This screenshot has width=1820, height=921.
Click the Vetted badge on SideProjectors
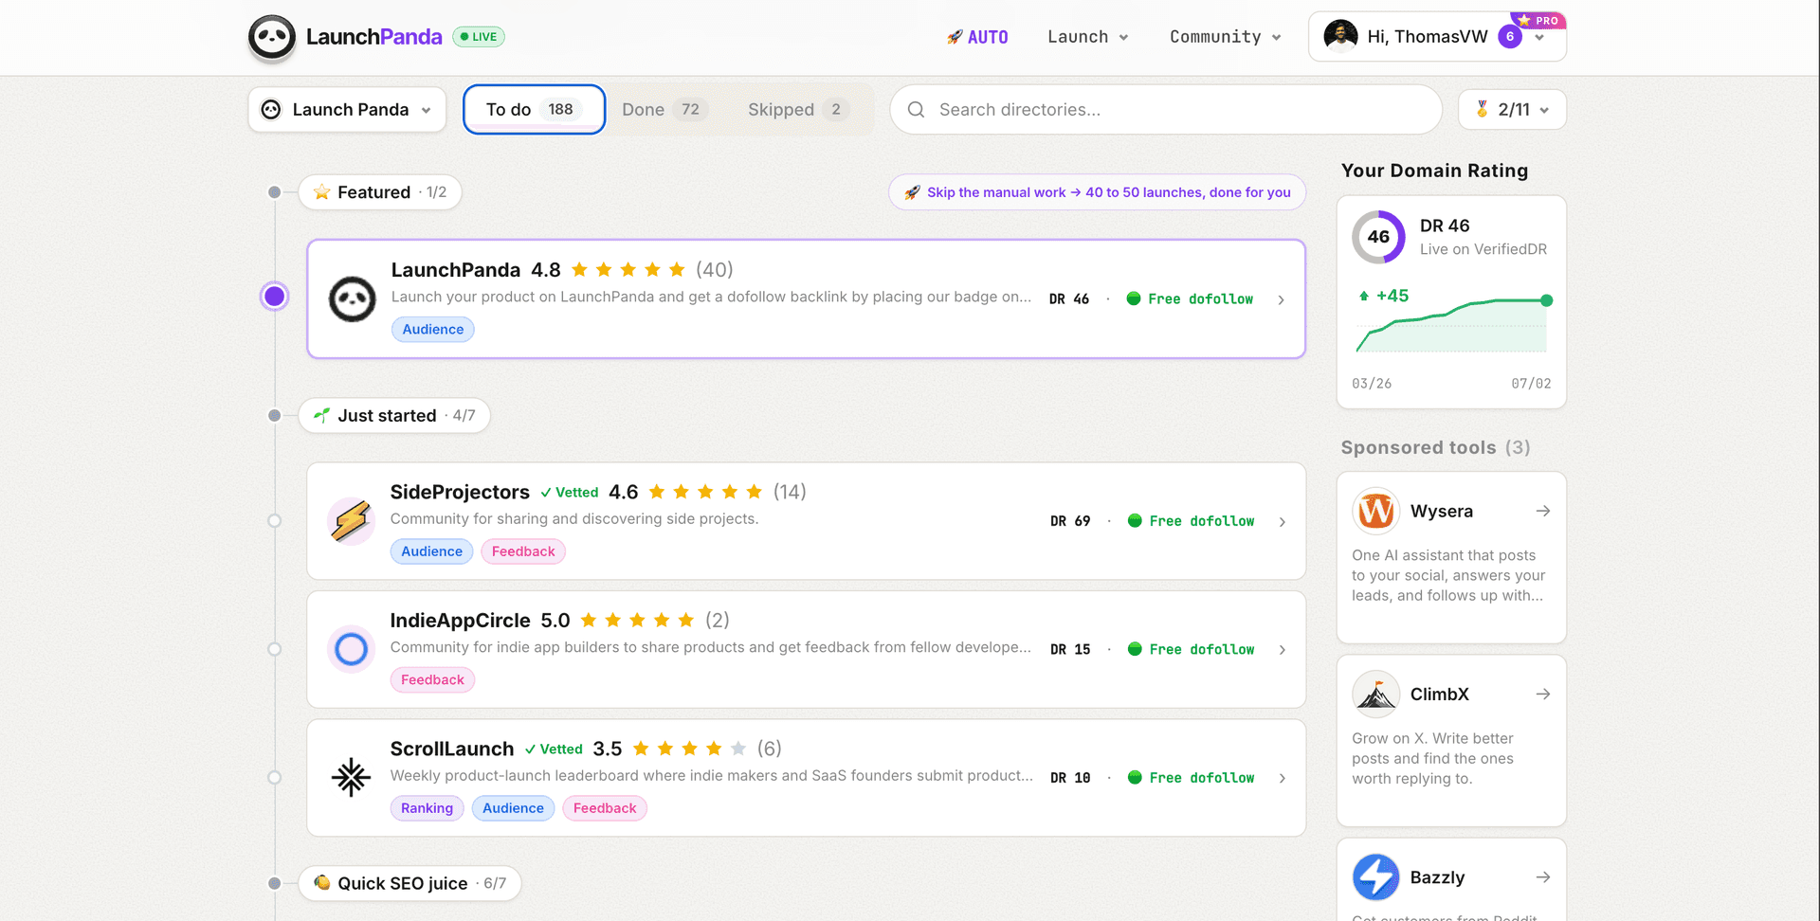click(570, 493)
